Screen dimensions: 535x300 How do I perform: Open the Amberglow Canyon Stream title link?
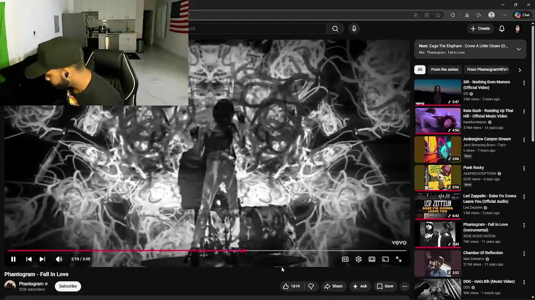[487, 139]
